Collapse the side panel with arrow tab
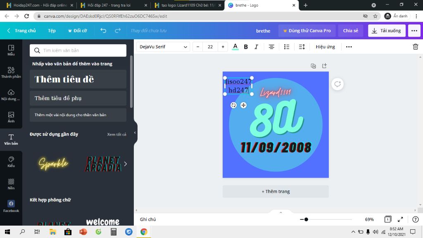 tap(135, 133)
